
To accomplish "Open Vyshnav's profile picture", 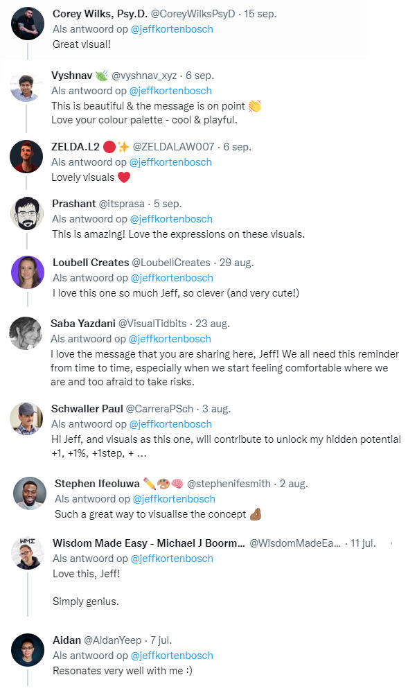I will point(26,87).
